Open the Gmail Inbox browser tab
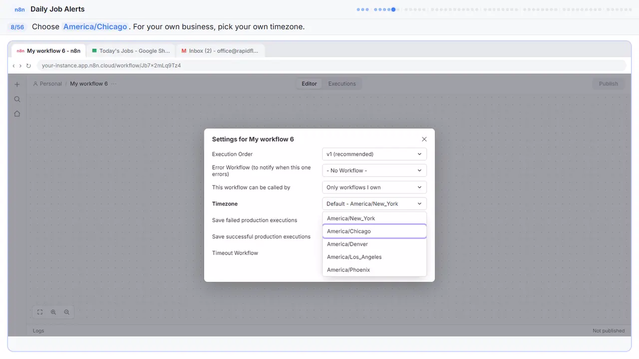Viewport: 639px width, 359px height. tap(220, 51)
